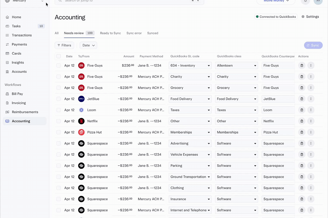Open more options for Loom row
This screenshot has height=218, width=328.
[x=311, y=110]
